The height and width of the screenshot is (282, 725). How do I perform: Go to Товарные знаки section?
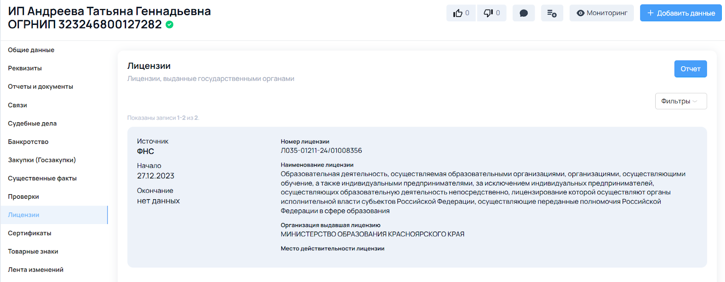click(x=33, y=252)
